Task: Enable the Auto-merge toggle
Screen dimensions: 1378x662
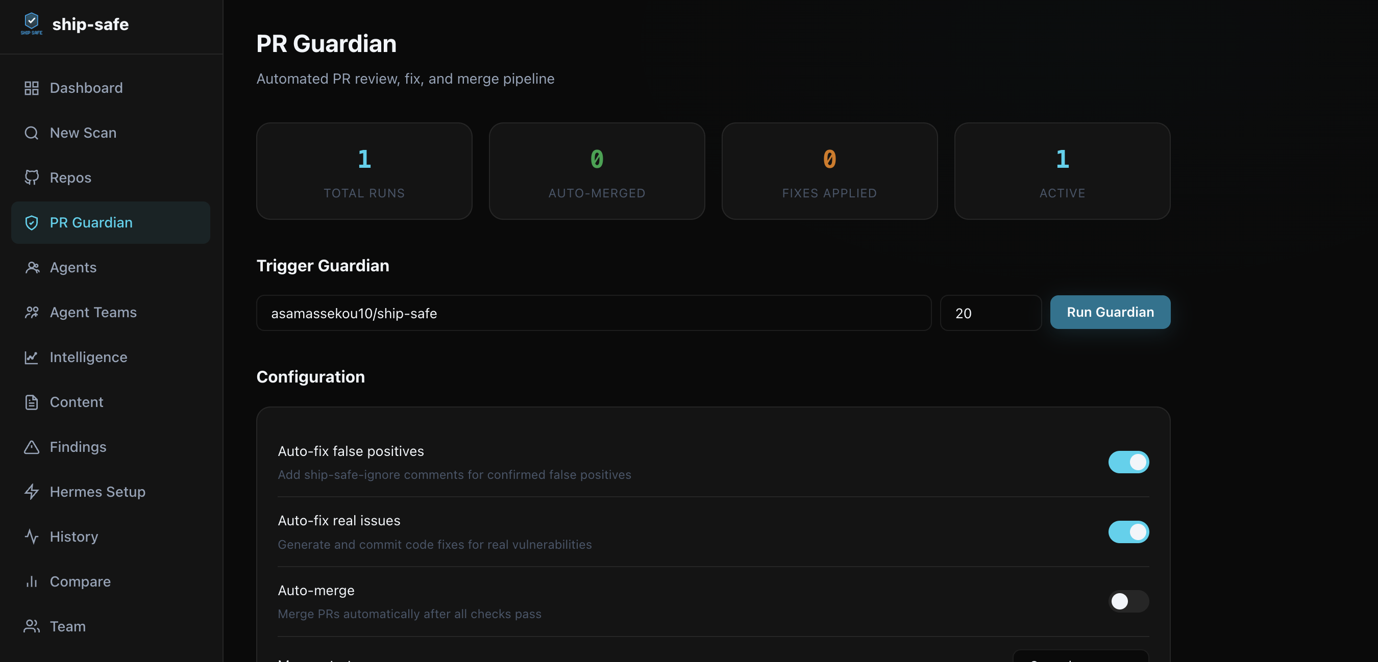Action: (x=1128, y=602)
